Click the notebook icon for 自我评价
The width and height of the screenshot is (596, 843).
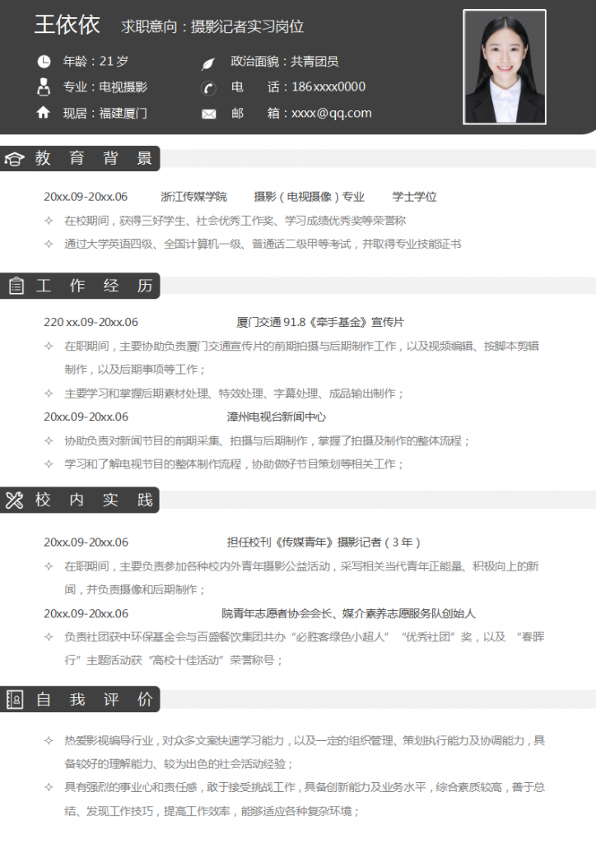[15, 700]
